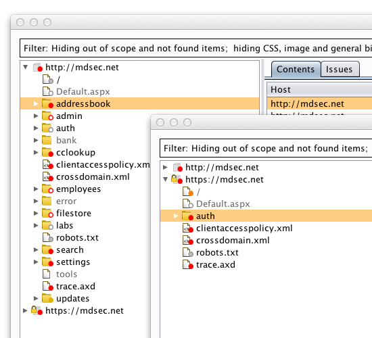
Task: Expand the settings folder
Action: point(36,262)
